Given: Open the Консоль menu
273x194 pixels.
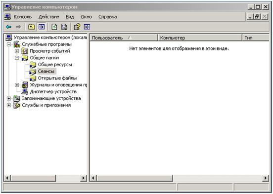Looking at the screenshot, I should 23,17.
